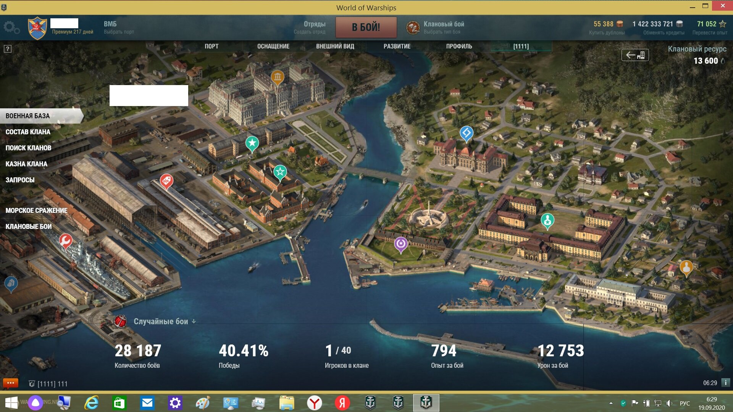Open ЗАПРОСЫ menu item
The height and width of the screenshot is (412, 733).
(20, 180)
